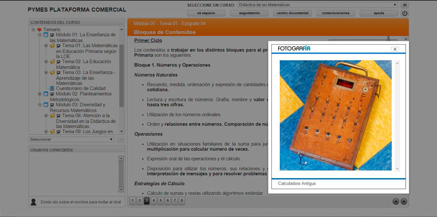Go to next page with right arrow
This screenshot has width=437, height=217.
click(404, 202)
